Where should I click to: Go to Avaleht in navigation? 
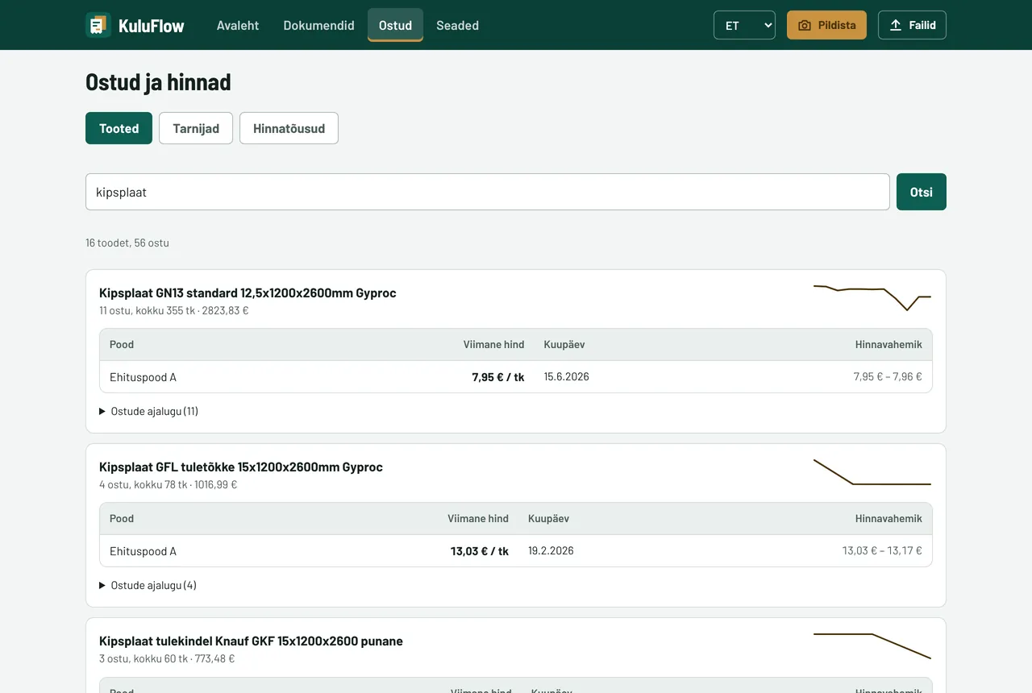(238, 25)
